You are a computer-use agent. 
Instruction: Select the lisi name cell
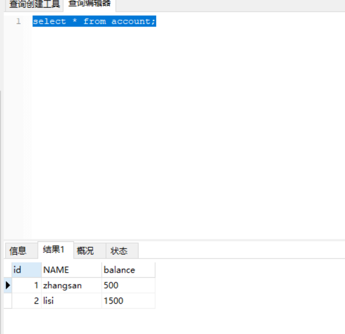click(x=71, y=301)
